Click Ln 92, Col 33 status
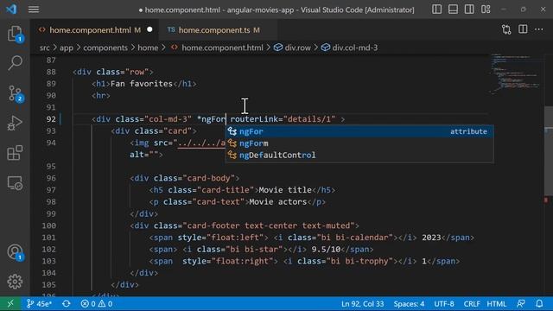This screenshot has width=553, height=311. (x=362, y=303)
